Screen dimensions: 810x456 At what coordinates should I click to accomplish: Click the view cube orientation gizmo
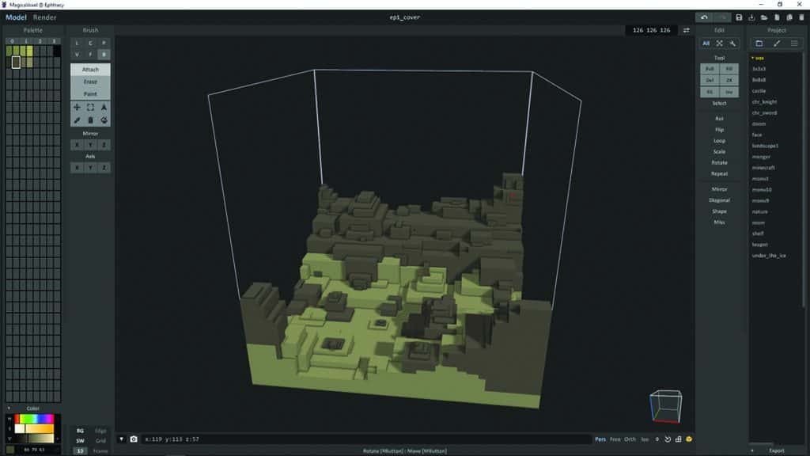pos(666,406)
